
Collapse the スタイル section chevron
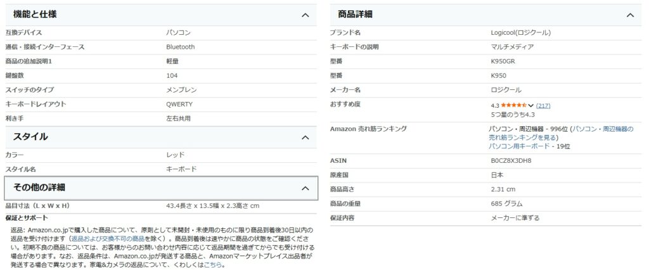[x=305, y=137]
